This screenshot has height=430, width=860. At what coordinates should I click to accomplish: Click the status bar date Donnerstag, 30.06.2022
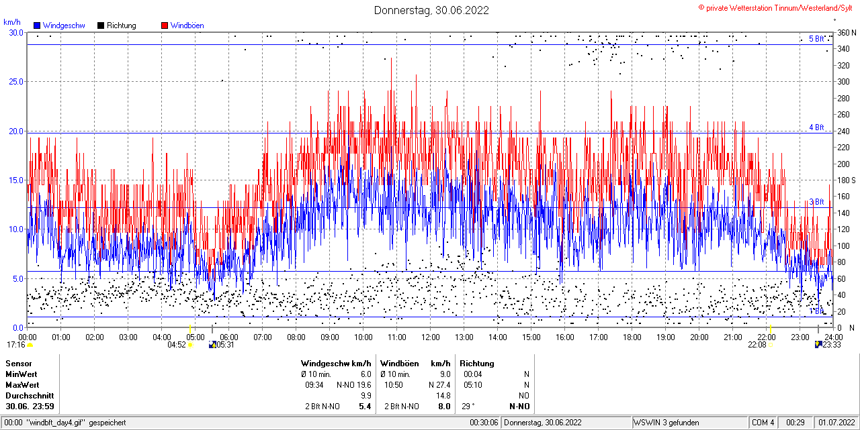coord(544,423)
